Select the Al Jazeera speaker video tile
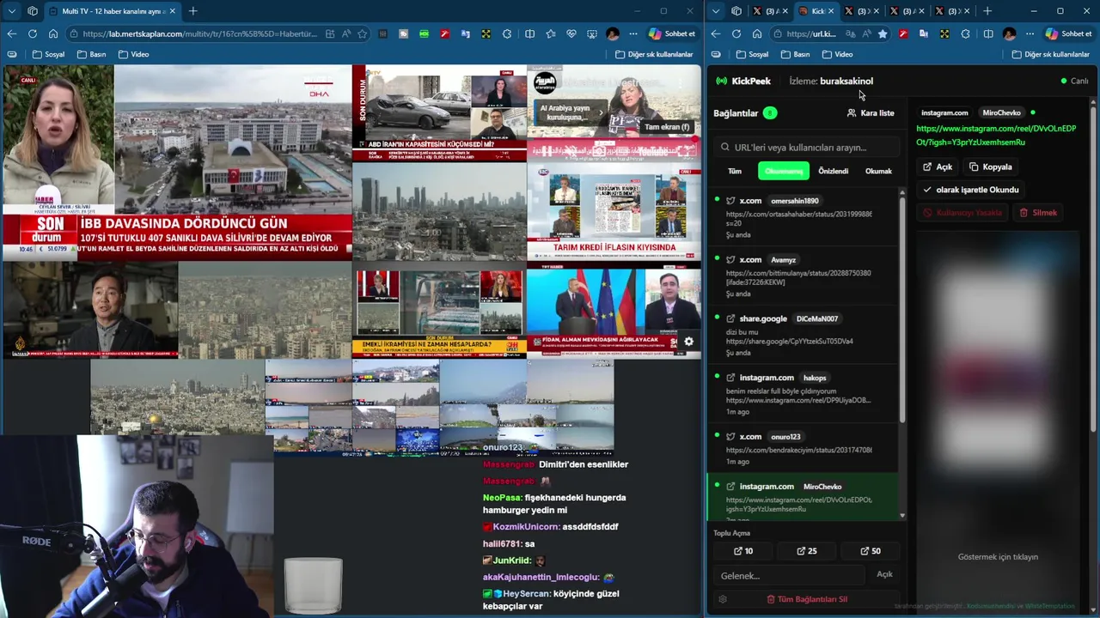Viewport: 1100px width, 618px height. point(90,310)
